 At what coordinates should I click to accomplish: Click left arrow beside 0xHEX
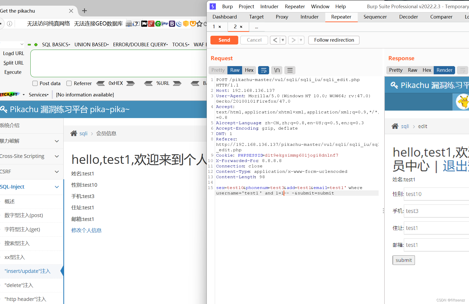[x=101, y=83]
